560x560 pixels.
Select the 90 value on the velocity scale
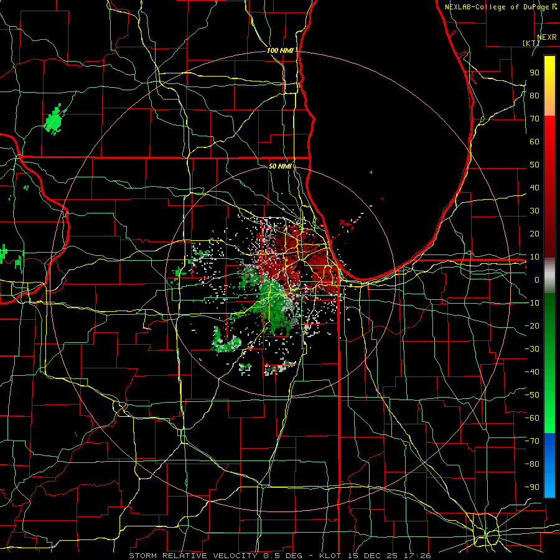tap(534, 73)
